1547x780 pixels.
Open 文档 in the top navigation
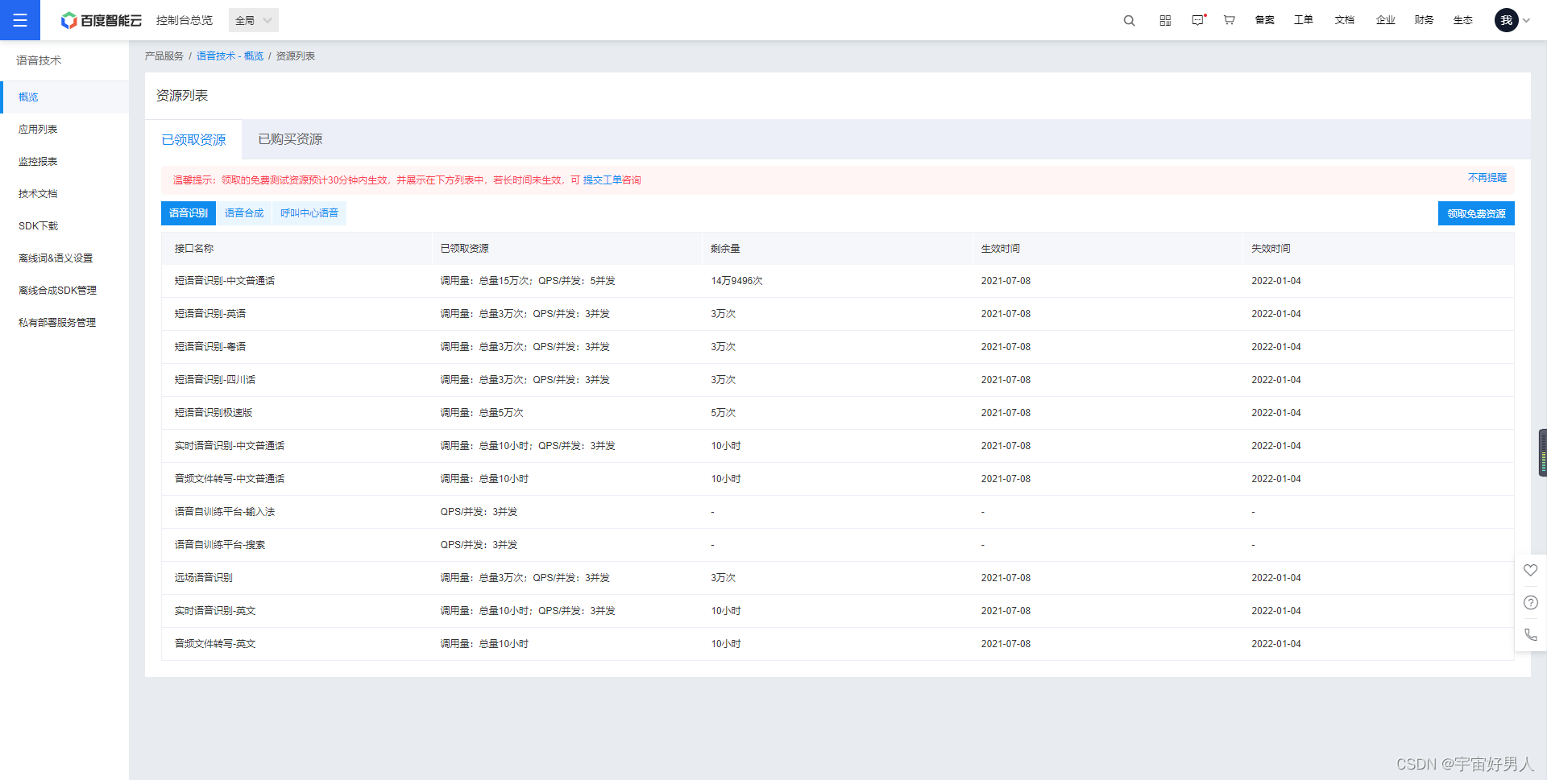pyautogui.click(x=1345, y=20)
